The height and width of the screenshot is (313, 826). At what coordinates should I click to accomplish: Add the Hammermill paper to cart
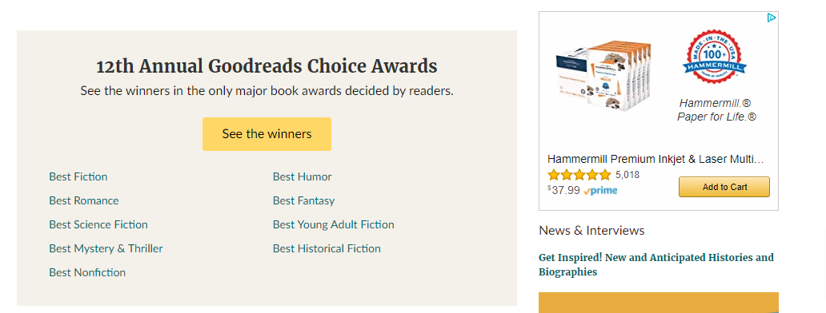(x=724, y=187)
